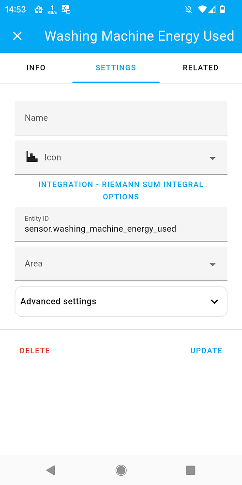Image resolution: width=242 pixels, height=485 pixels.
Task: Expand the Advanced settings section
Action: (121, 301)
